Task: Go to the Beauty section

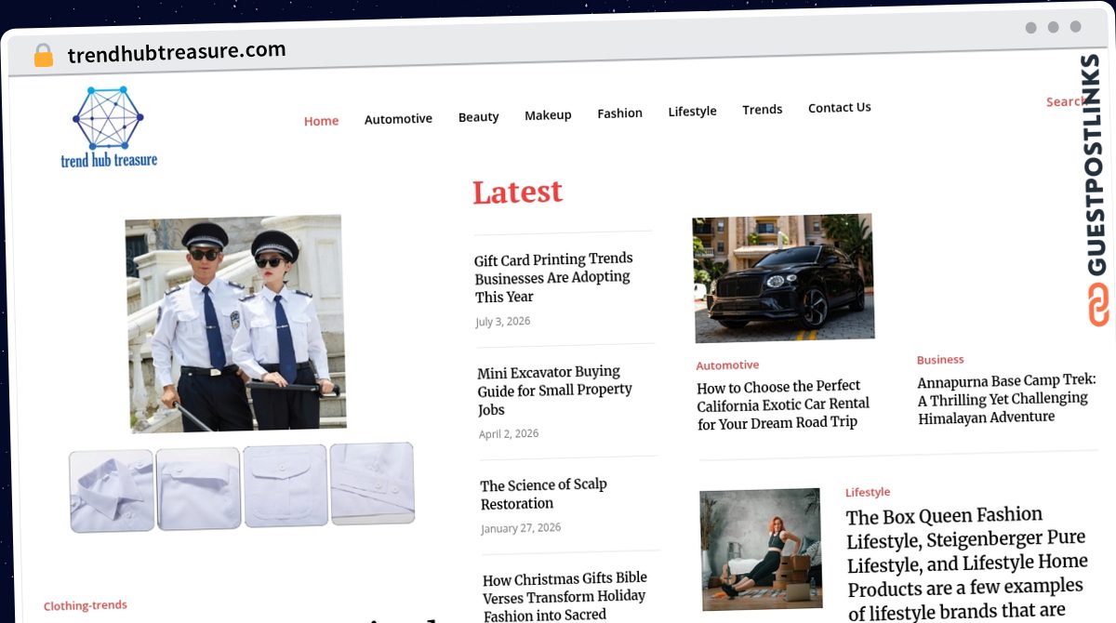Action: [478, 117]
